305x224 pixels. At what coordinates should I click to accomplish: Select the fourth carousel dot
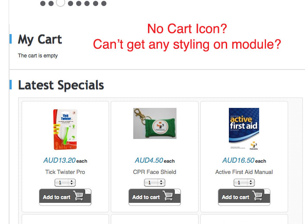[x=70, y=3]
